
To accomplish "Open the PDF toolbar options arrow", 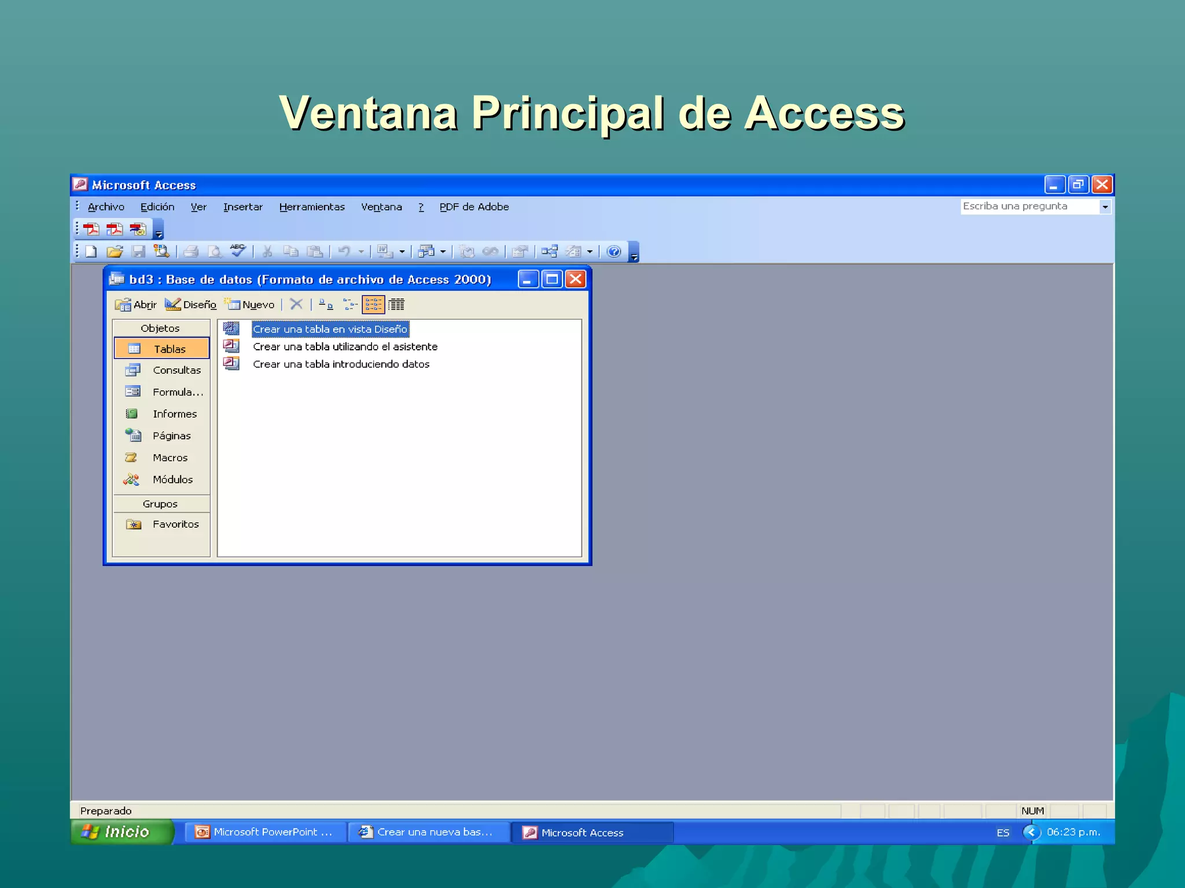I will point(159,230).
